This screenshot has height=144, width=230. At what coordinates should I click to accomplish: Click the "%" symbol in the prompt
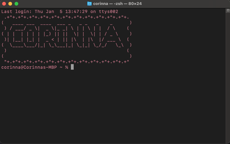pos(66,67)
